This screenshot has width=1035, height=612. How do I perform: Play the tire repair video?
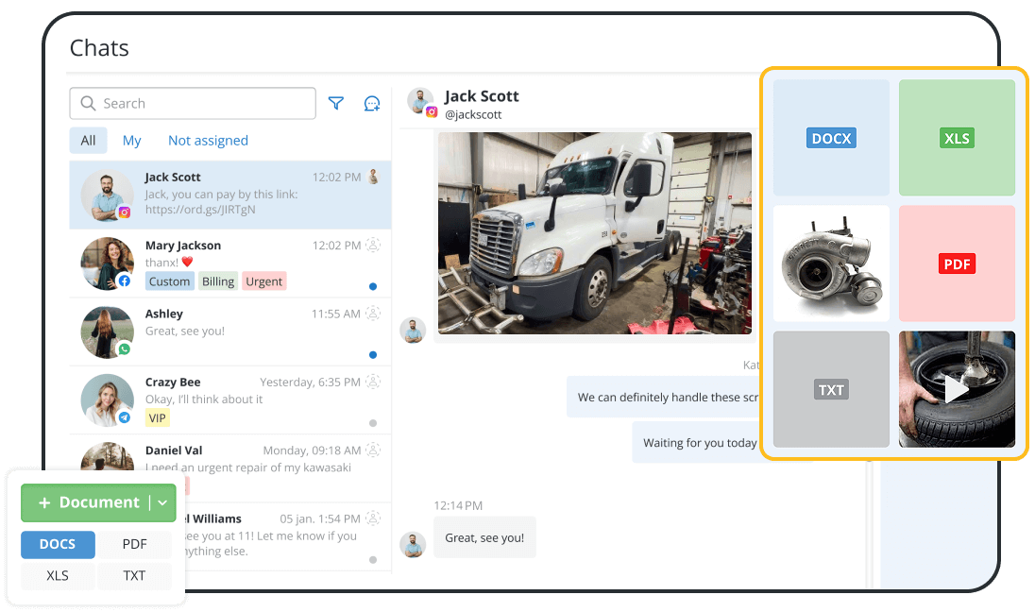pyautogui.click(x=957, y=389)
